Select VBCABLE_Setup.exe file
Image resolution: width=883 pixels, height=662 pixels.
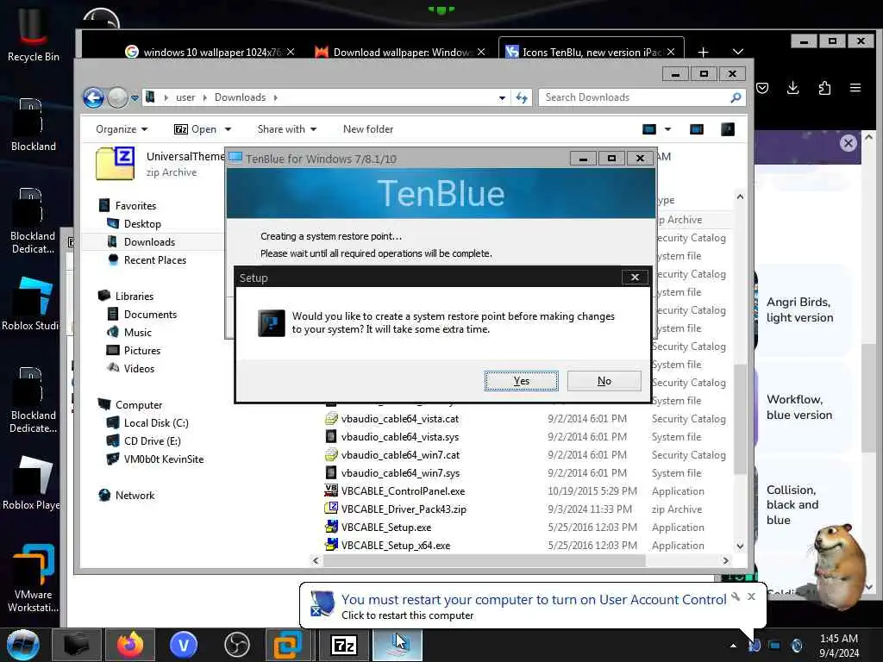click(385, 528)
